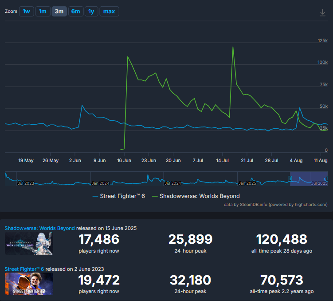Select the active 3m zoom button

click(x=59, y=12)
